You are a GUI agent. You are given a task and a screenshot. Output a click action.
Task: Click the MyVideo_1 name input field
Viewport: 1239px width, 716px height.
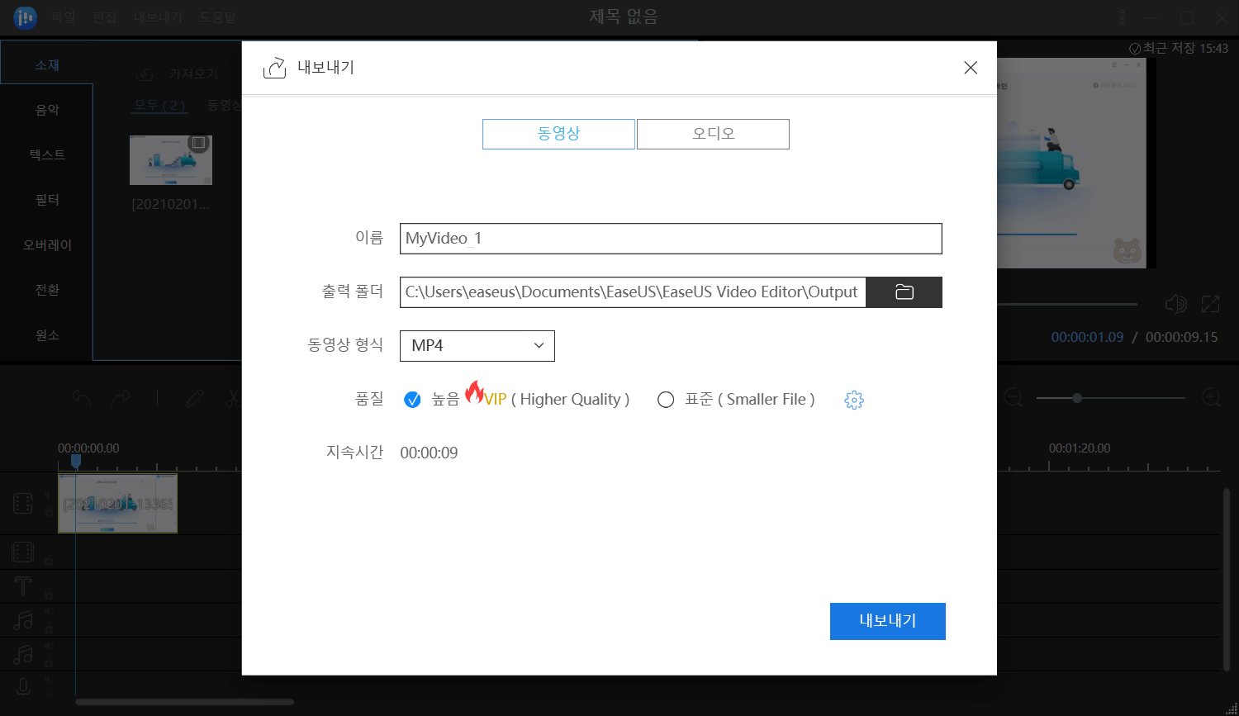pos(670,239)
